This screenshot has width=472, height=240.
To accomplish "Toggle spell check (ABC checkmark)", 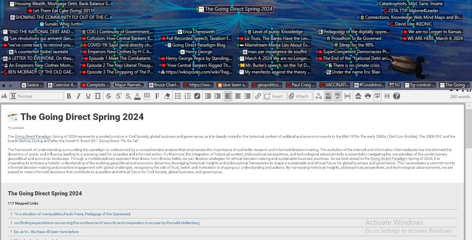I will coord(338,96).
